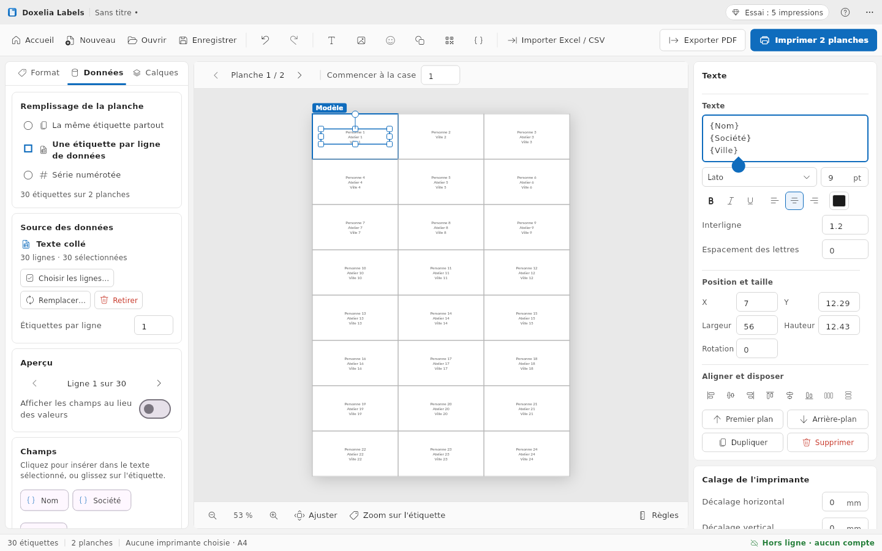Go to the next planche

click(300, 75)
